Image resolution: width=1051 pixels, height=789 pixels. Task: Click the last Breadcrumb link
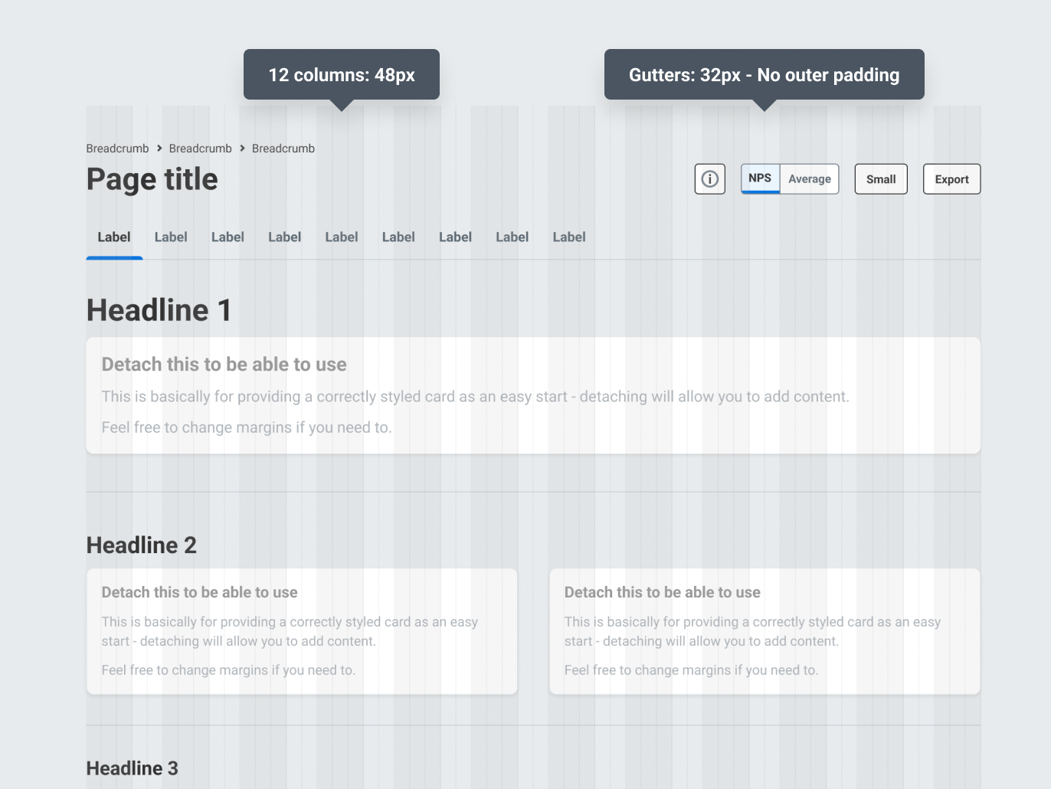click(283, 149)
